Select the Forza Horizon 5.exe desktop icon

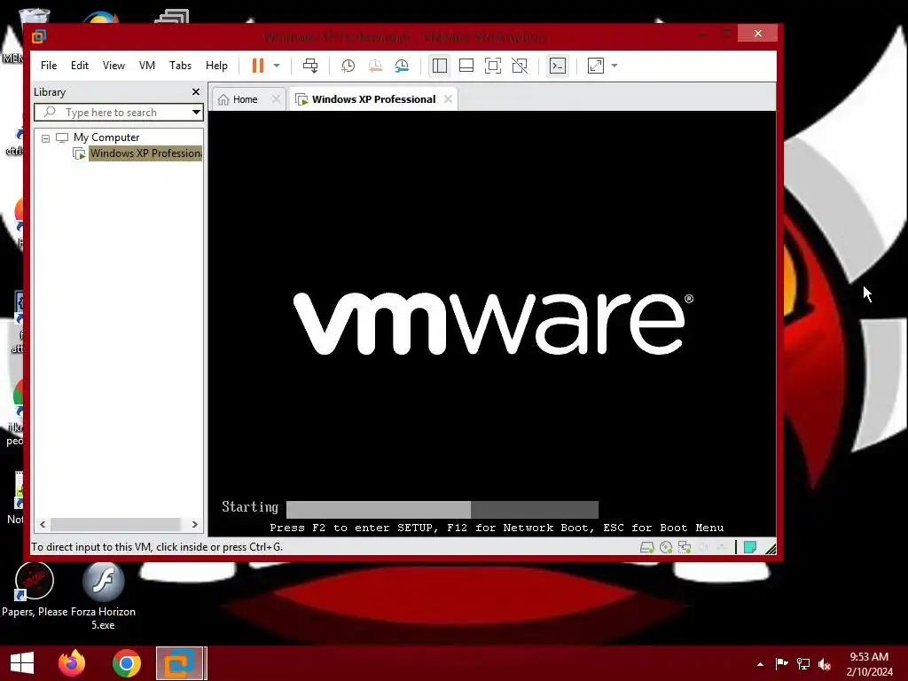(103, 597)
